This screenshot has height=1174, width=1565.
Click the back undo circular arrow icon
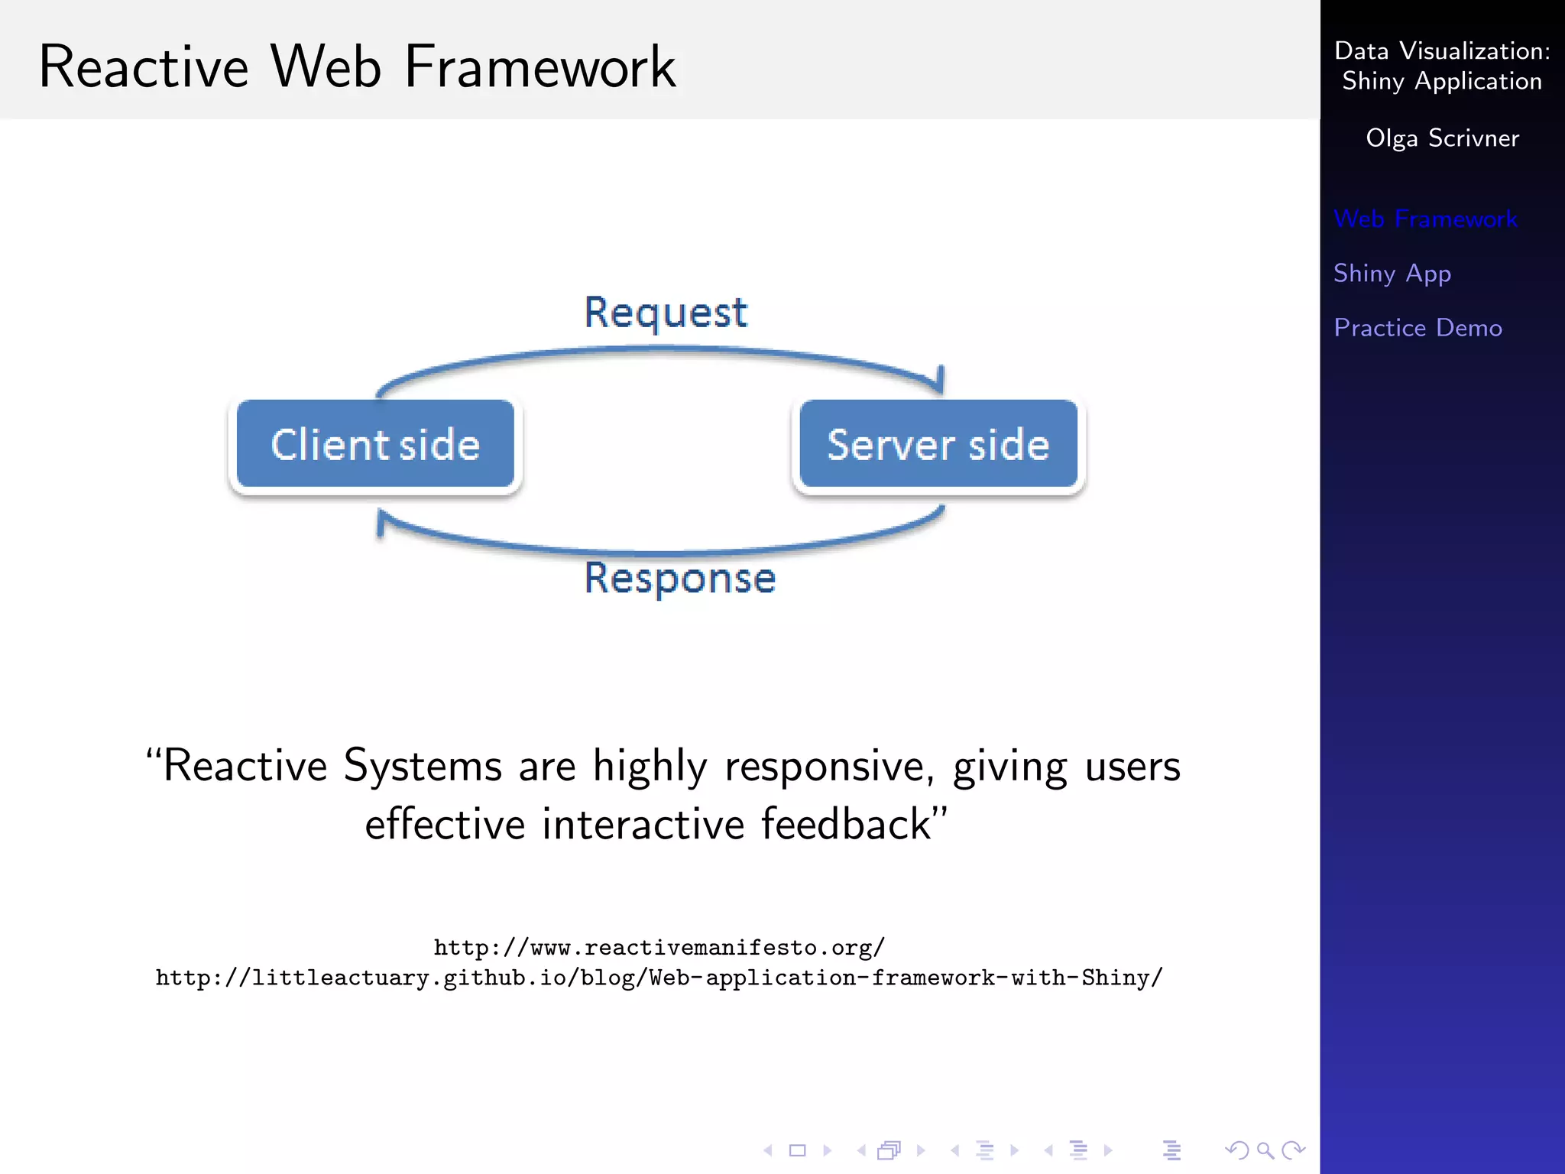coord(1236,1150)
